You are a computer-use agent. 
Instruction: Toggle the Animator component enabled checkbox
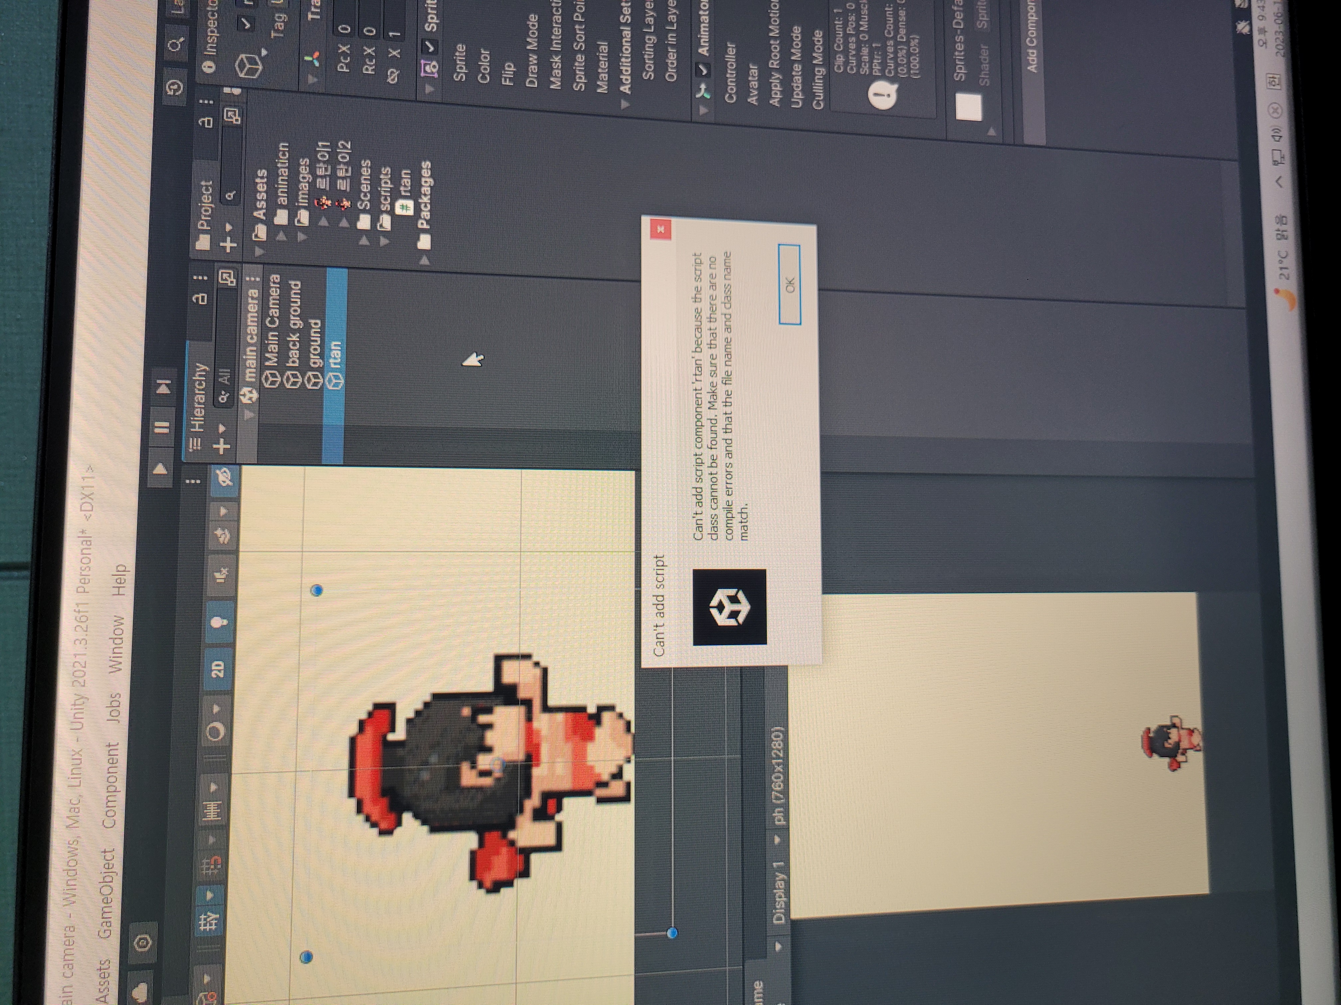click(x=703, y=70)
